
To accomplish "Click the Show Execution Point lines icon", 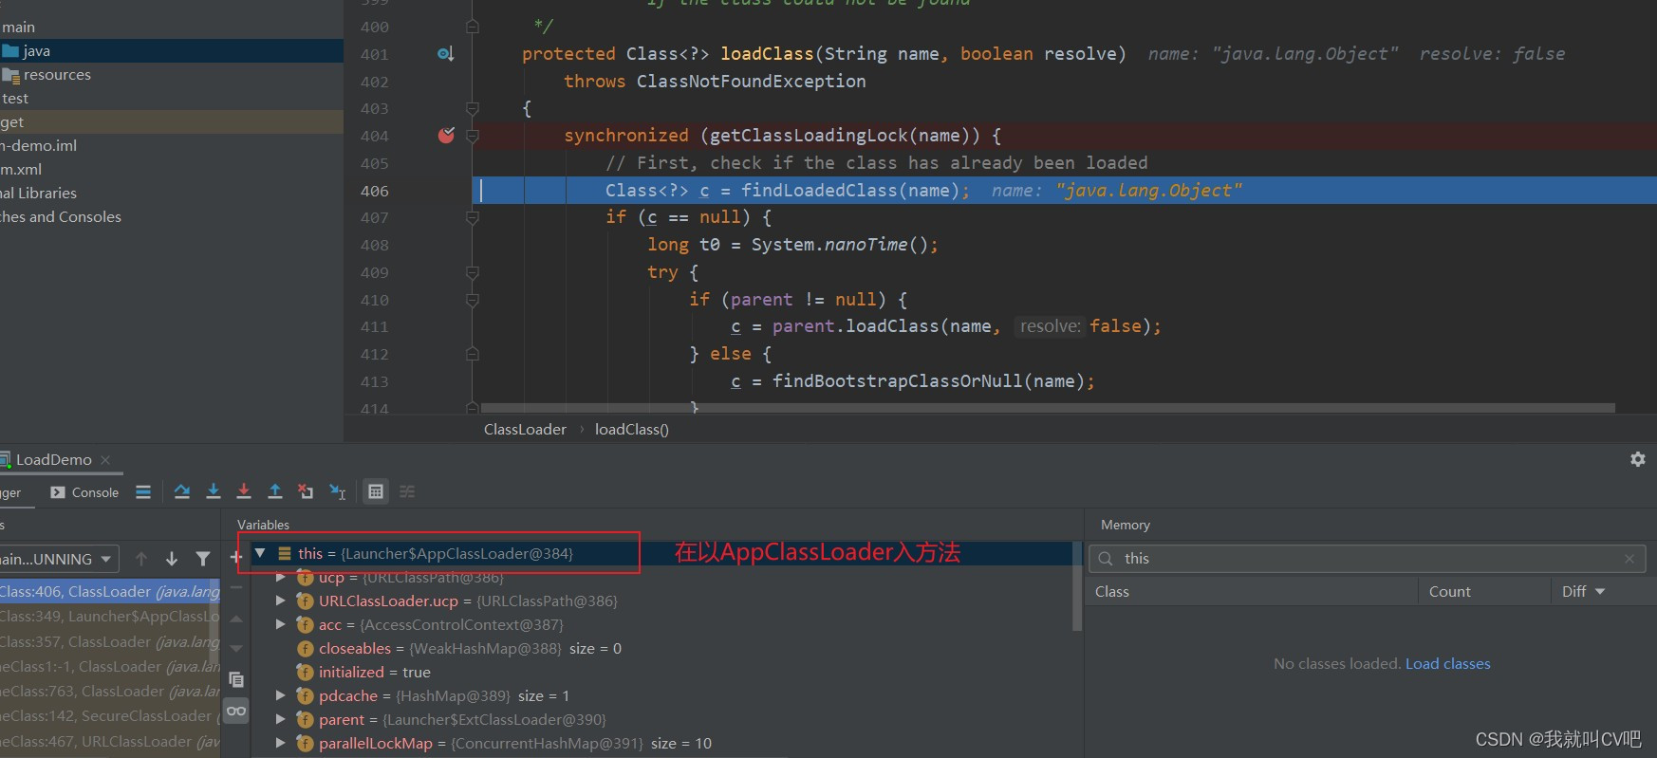I will [143, 491].
